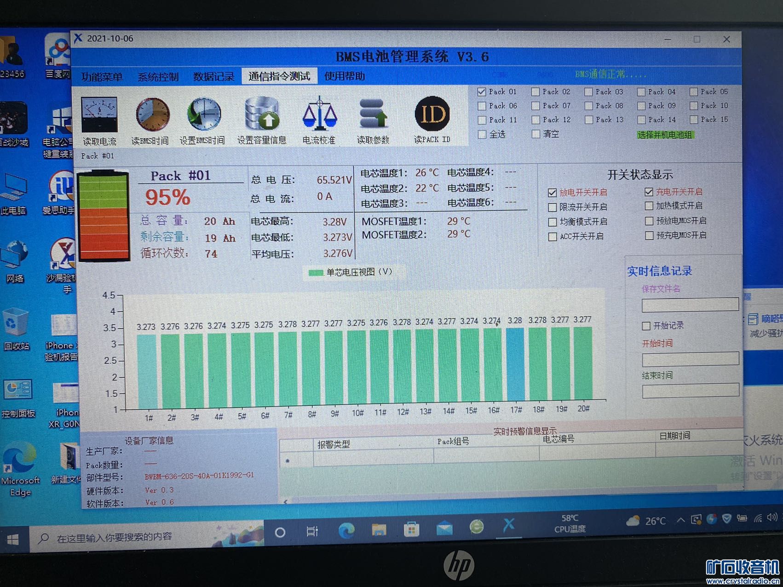Click the 17# blue voltage bar

515,364
